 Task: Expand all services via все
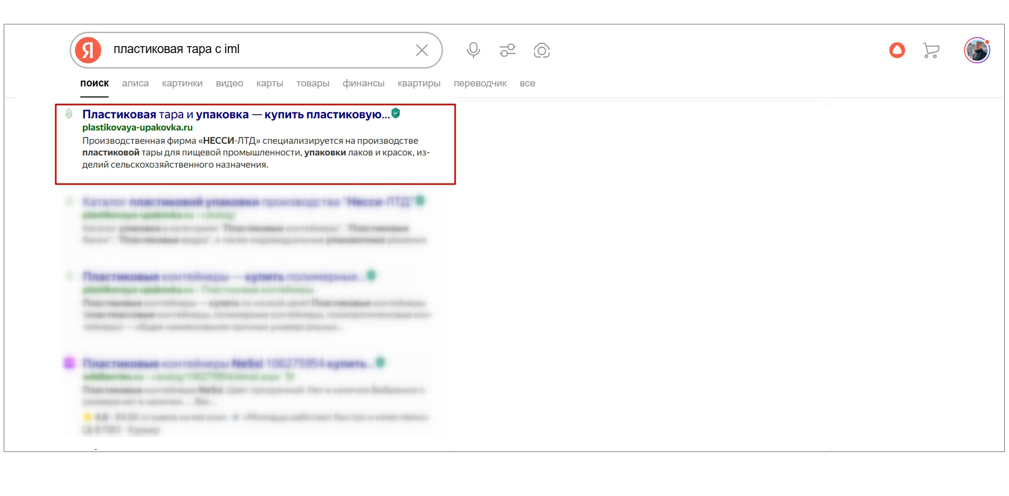[x=527, y=83]
